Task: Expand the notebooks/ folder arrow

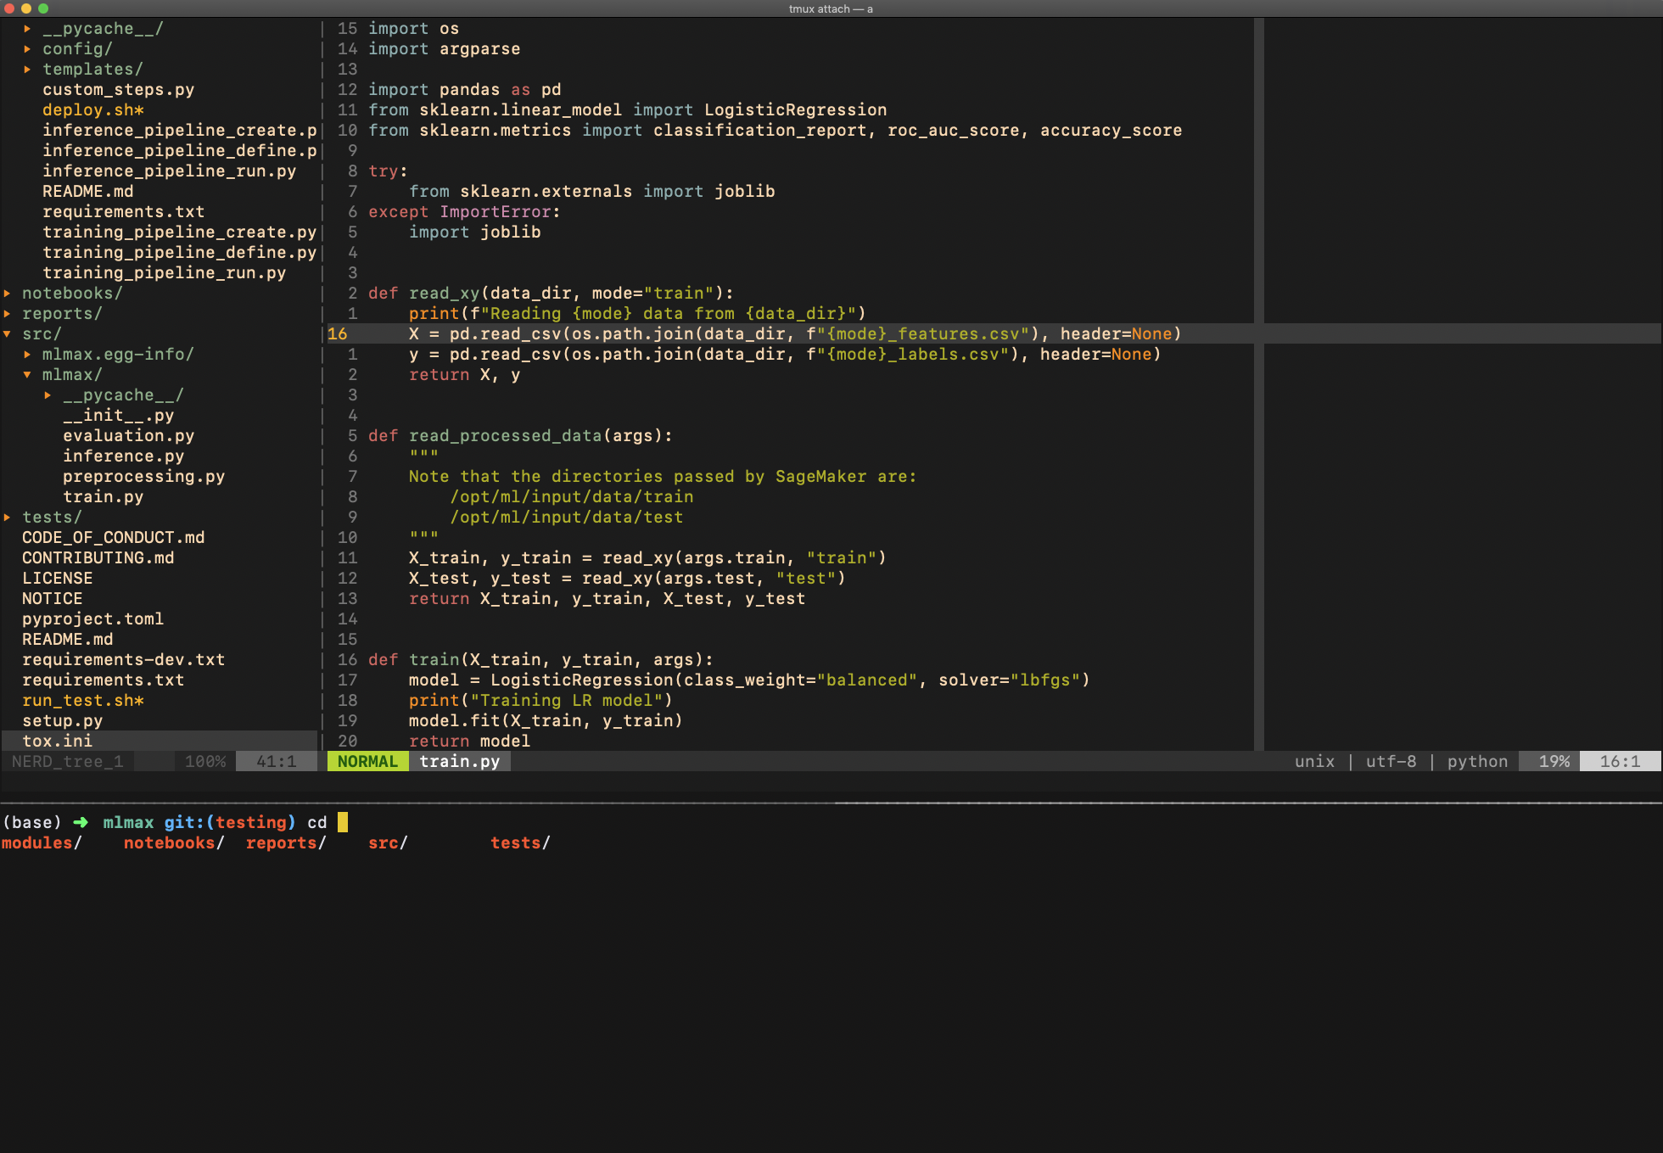Action: point(7,294)
